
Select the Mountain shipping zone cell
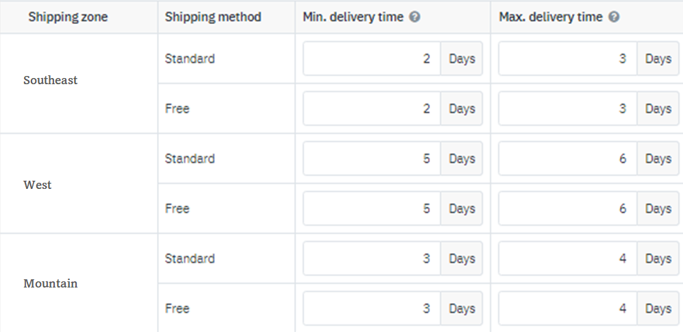click(x=51, y=283)
